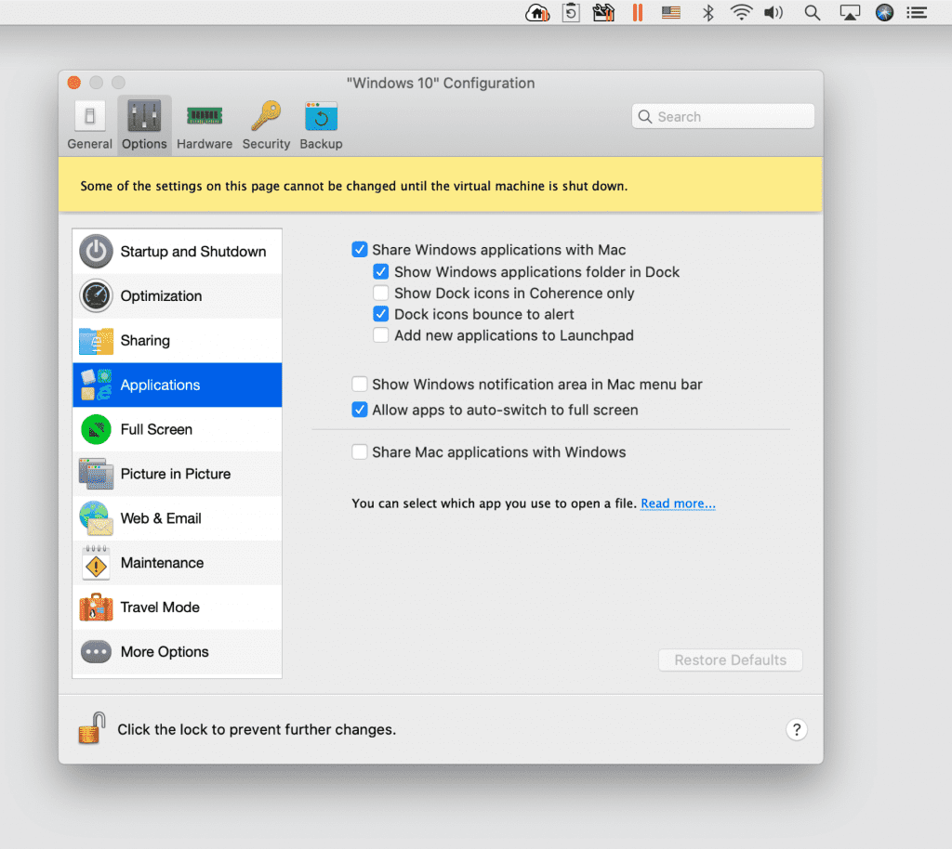
Task: Open the Hardware settings tab
Action: tap(204, 124)
